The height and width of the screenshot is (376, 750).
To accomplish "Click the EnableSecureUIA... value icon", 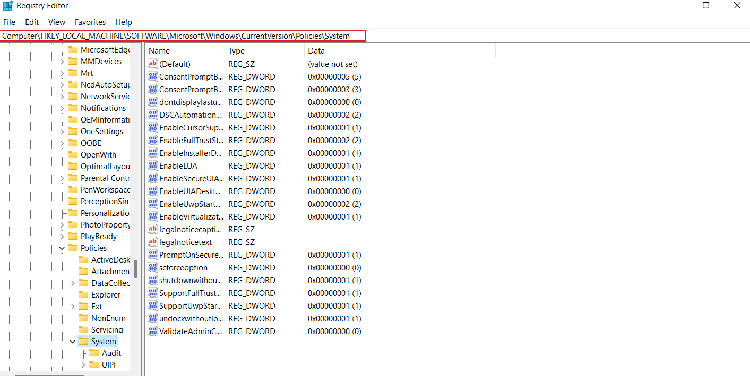I will 153,178.
